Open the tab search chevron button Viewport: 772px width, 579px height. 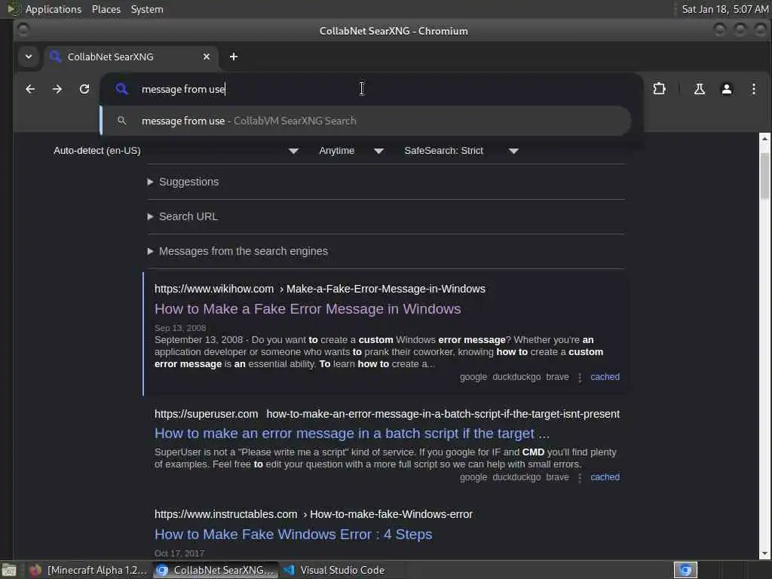[x=29, y=57]
